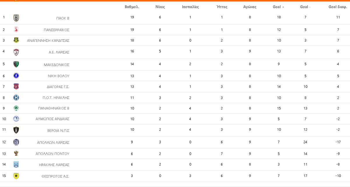Click the Α.Ε. Λάρισας team logo
The image size is (350, 187).
pyautogui.click(x=16, y=52)
